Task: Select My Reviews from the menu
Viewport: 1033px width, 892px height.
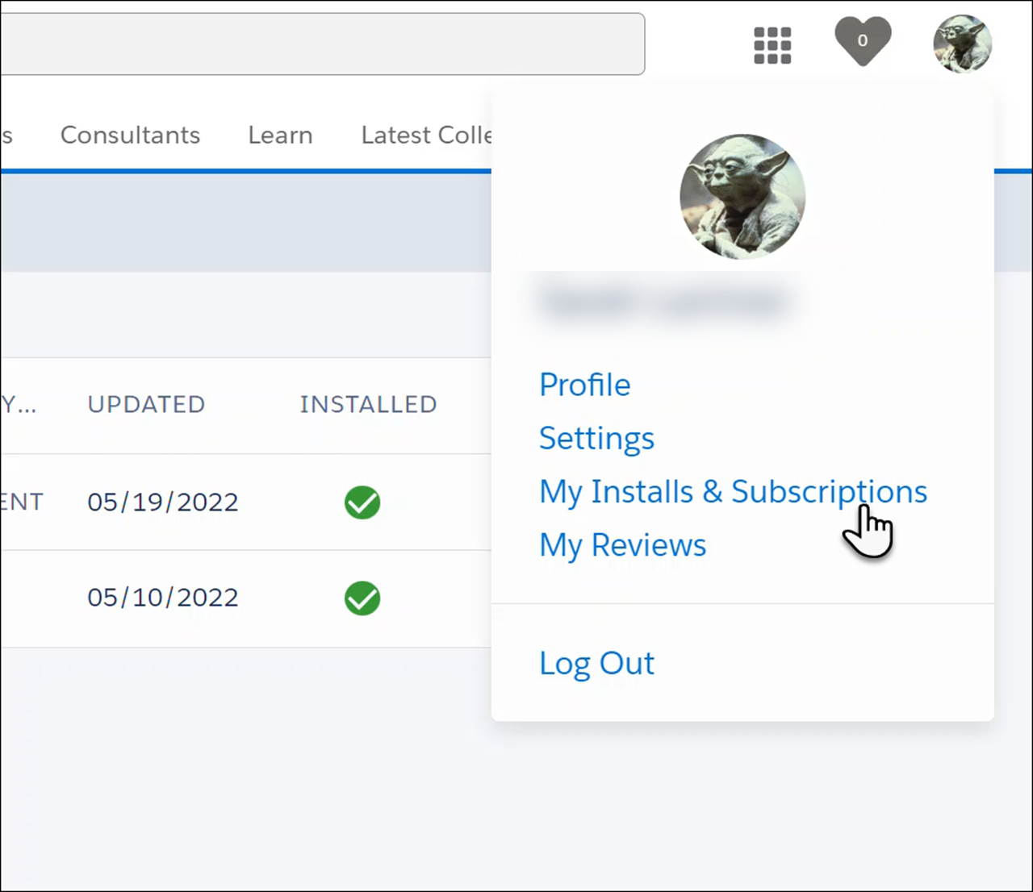Action: pos(622,545)
